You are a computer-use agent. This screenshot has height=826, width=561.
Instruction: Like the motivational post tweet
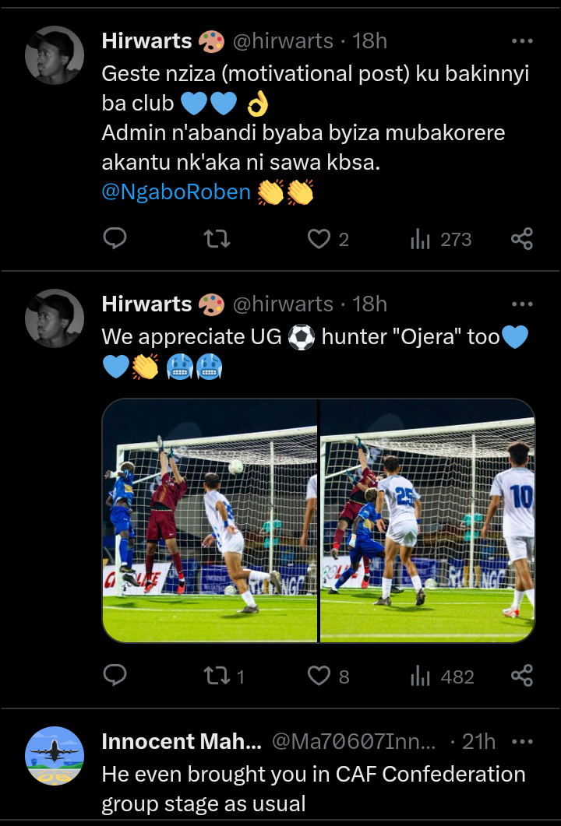pyautogui.click(x=319, y=239)
